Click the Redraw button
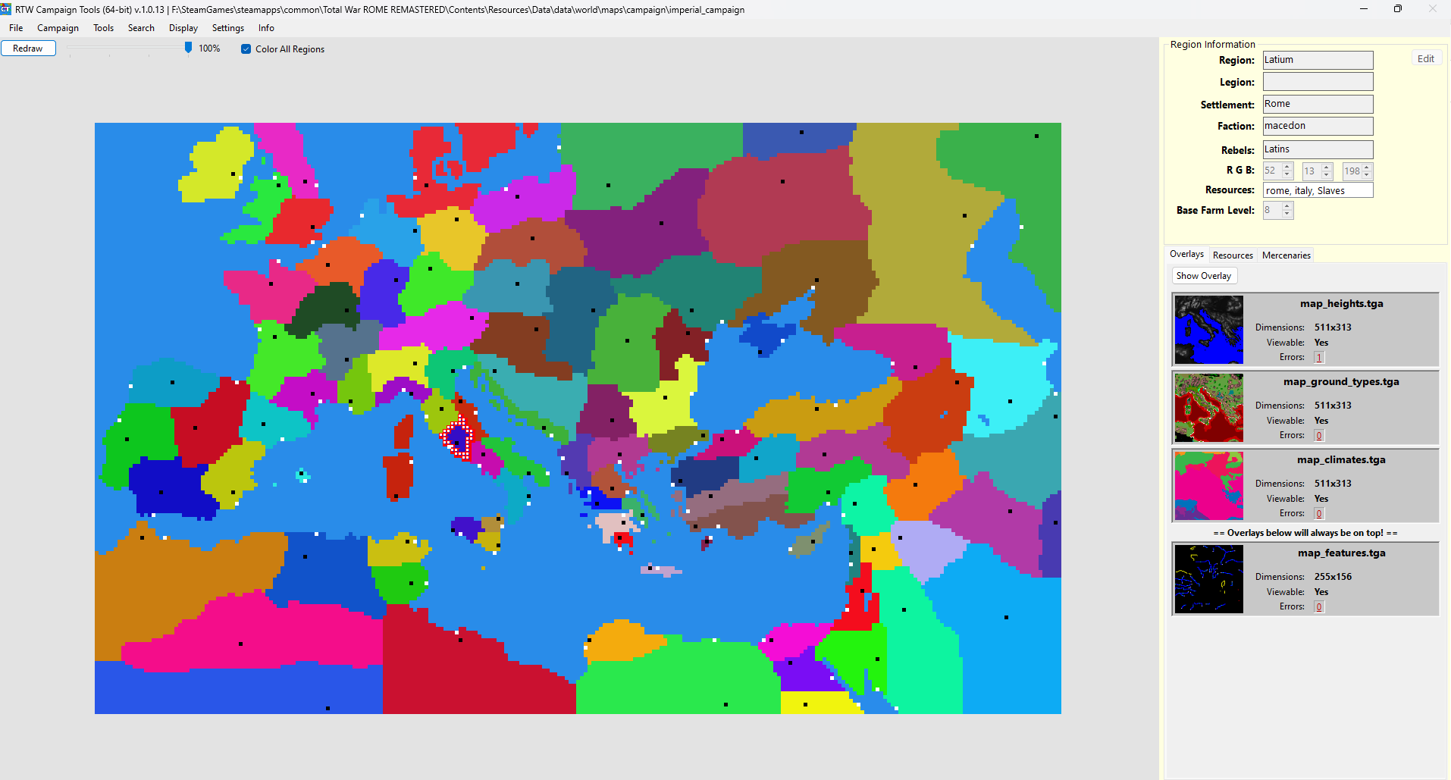This screenshot has height=780, width=1451. click(28, 49)
